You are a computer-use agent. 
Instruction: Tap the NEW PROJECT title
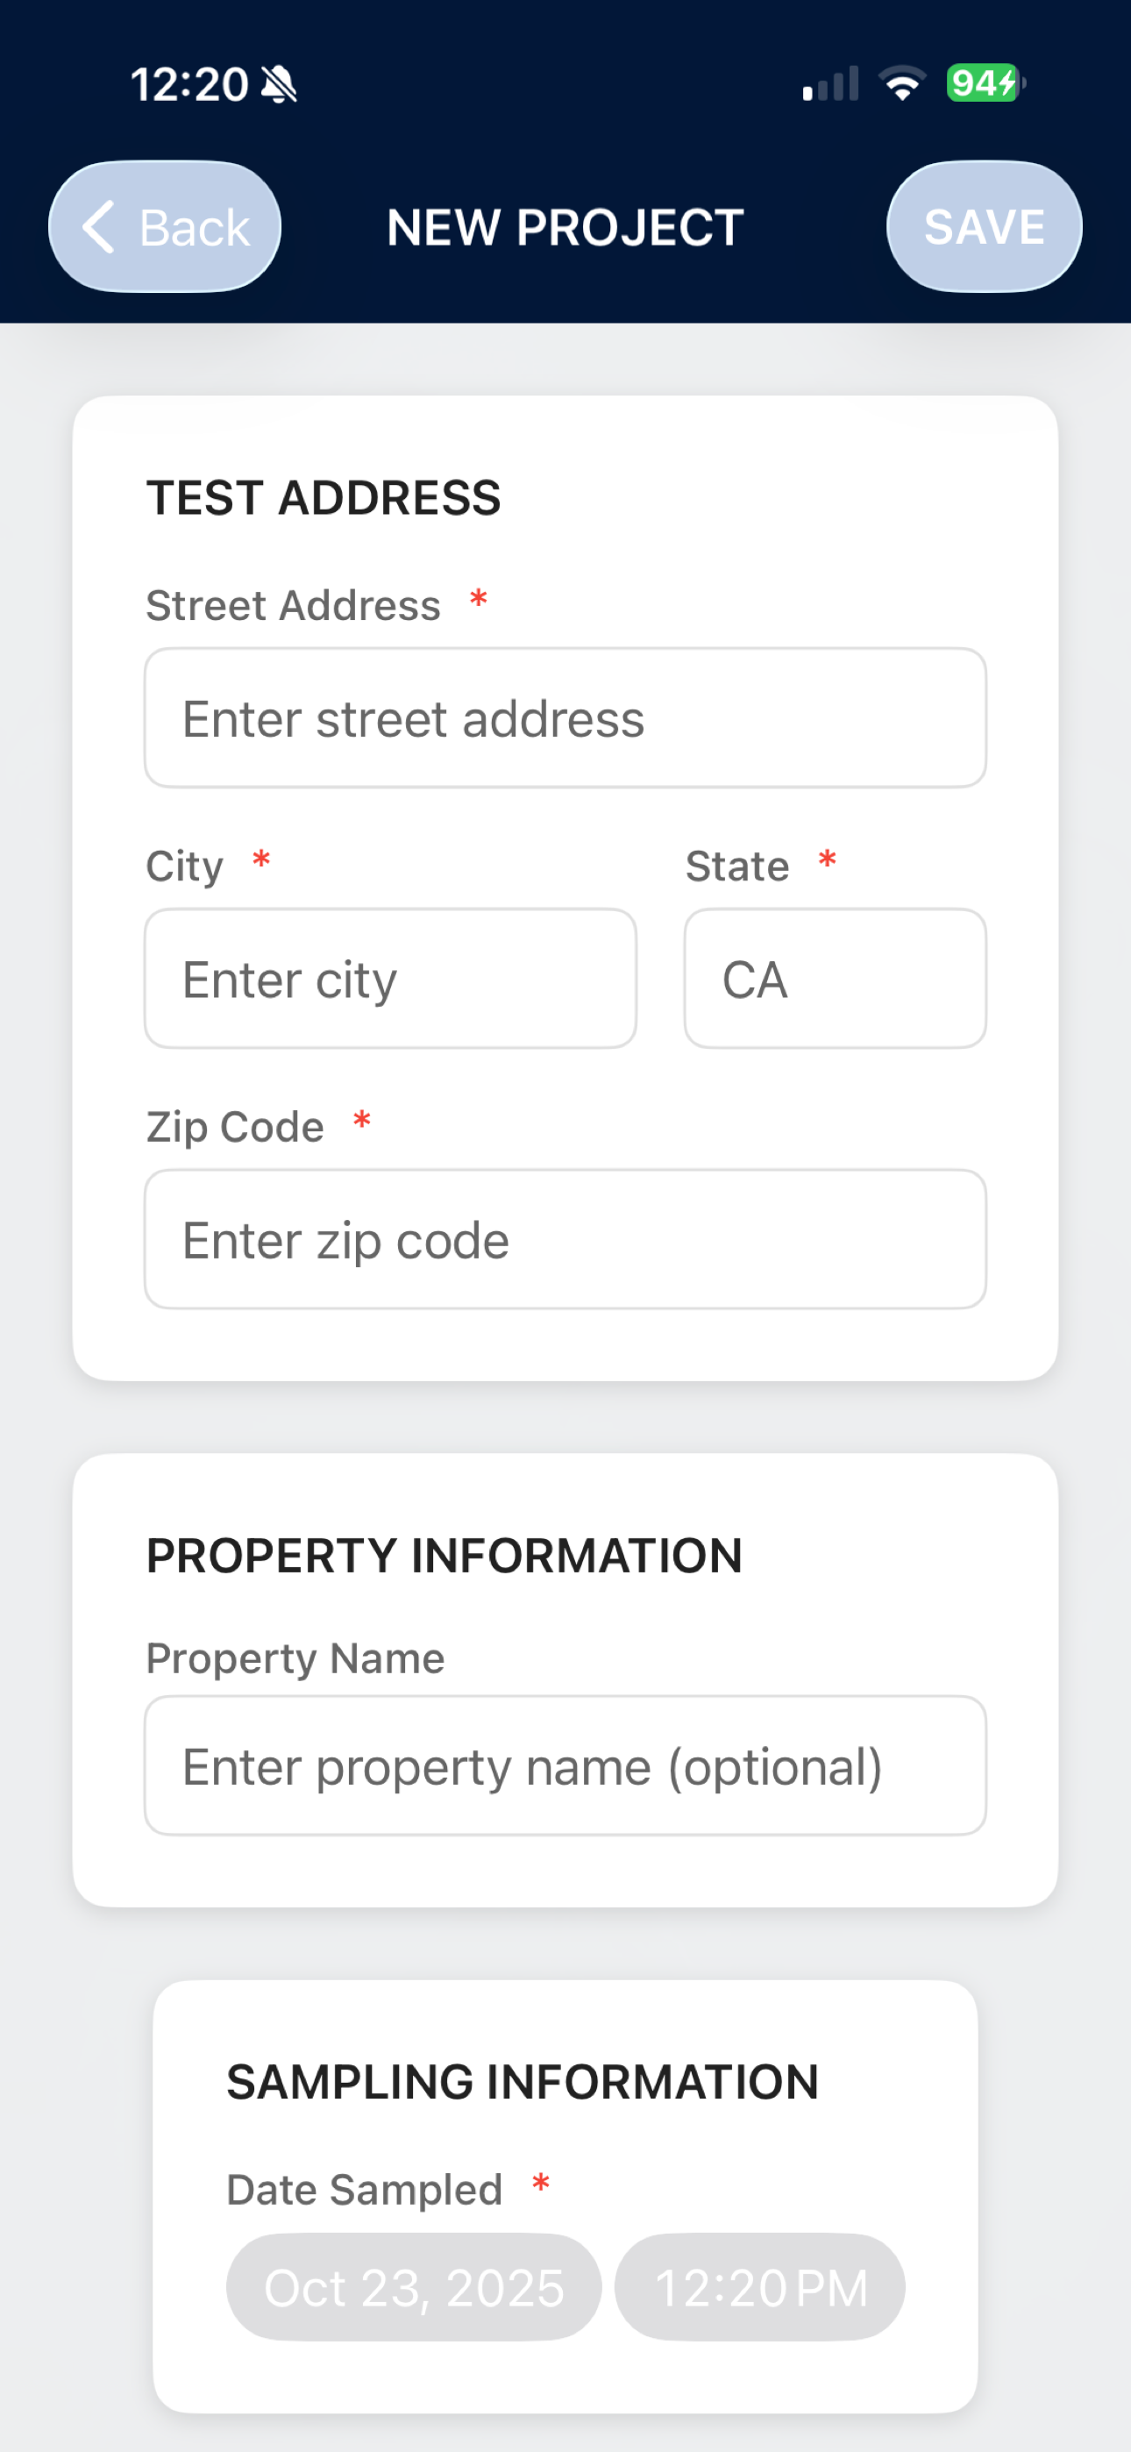click(x=565, y=227)
